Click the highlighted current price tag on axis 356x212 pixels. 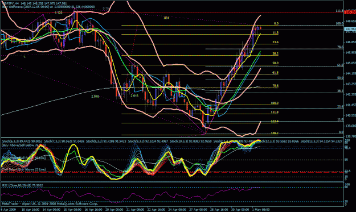coord(350,29)
